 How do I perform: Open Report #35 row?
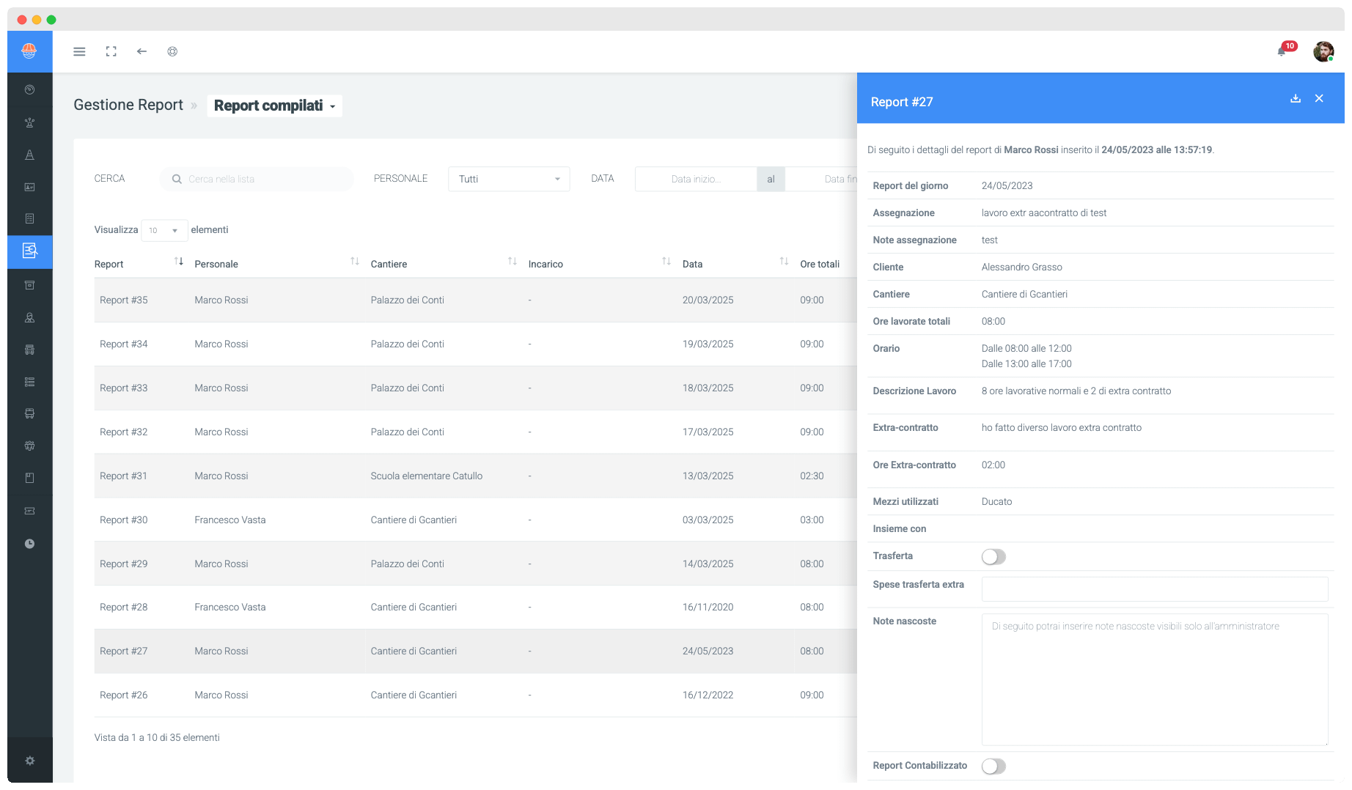pyautogui.click(x=124, y=300)
